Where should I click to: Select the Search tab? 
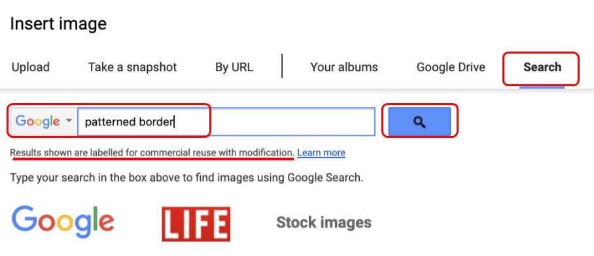click(x=542, y=67)
